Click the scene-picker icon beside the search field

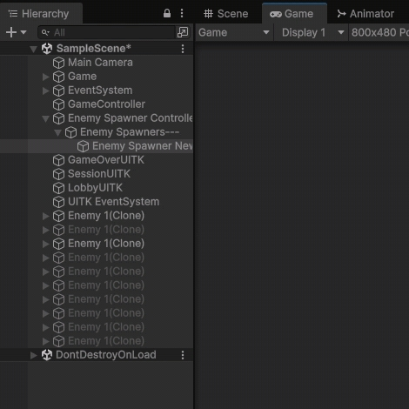click(183, 32)
